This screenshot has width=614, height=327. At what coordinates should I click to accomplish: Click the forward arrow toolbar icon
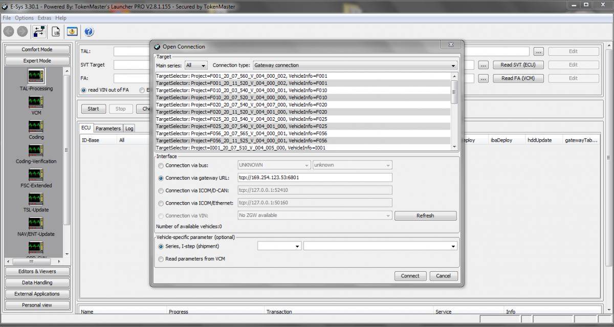pyautogui.click(x=22, y=32)
